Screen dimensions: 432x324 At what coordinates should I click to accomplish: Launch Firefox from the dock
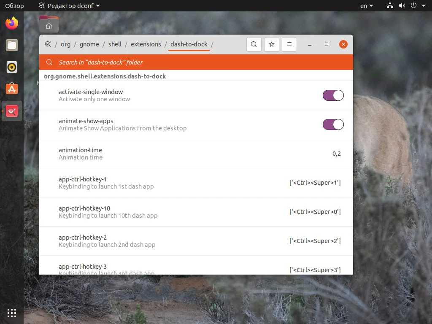pos(11,23)
